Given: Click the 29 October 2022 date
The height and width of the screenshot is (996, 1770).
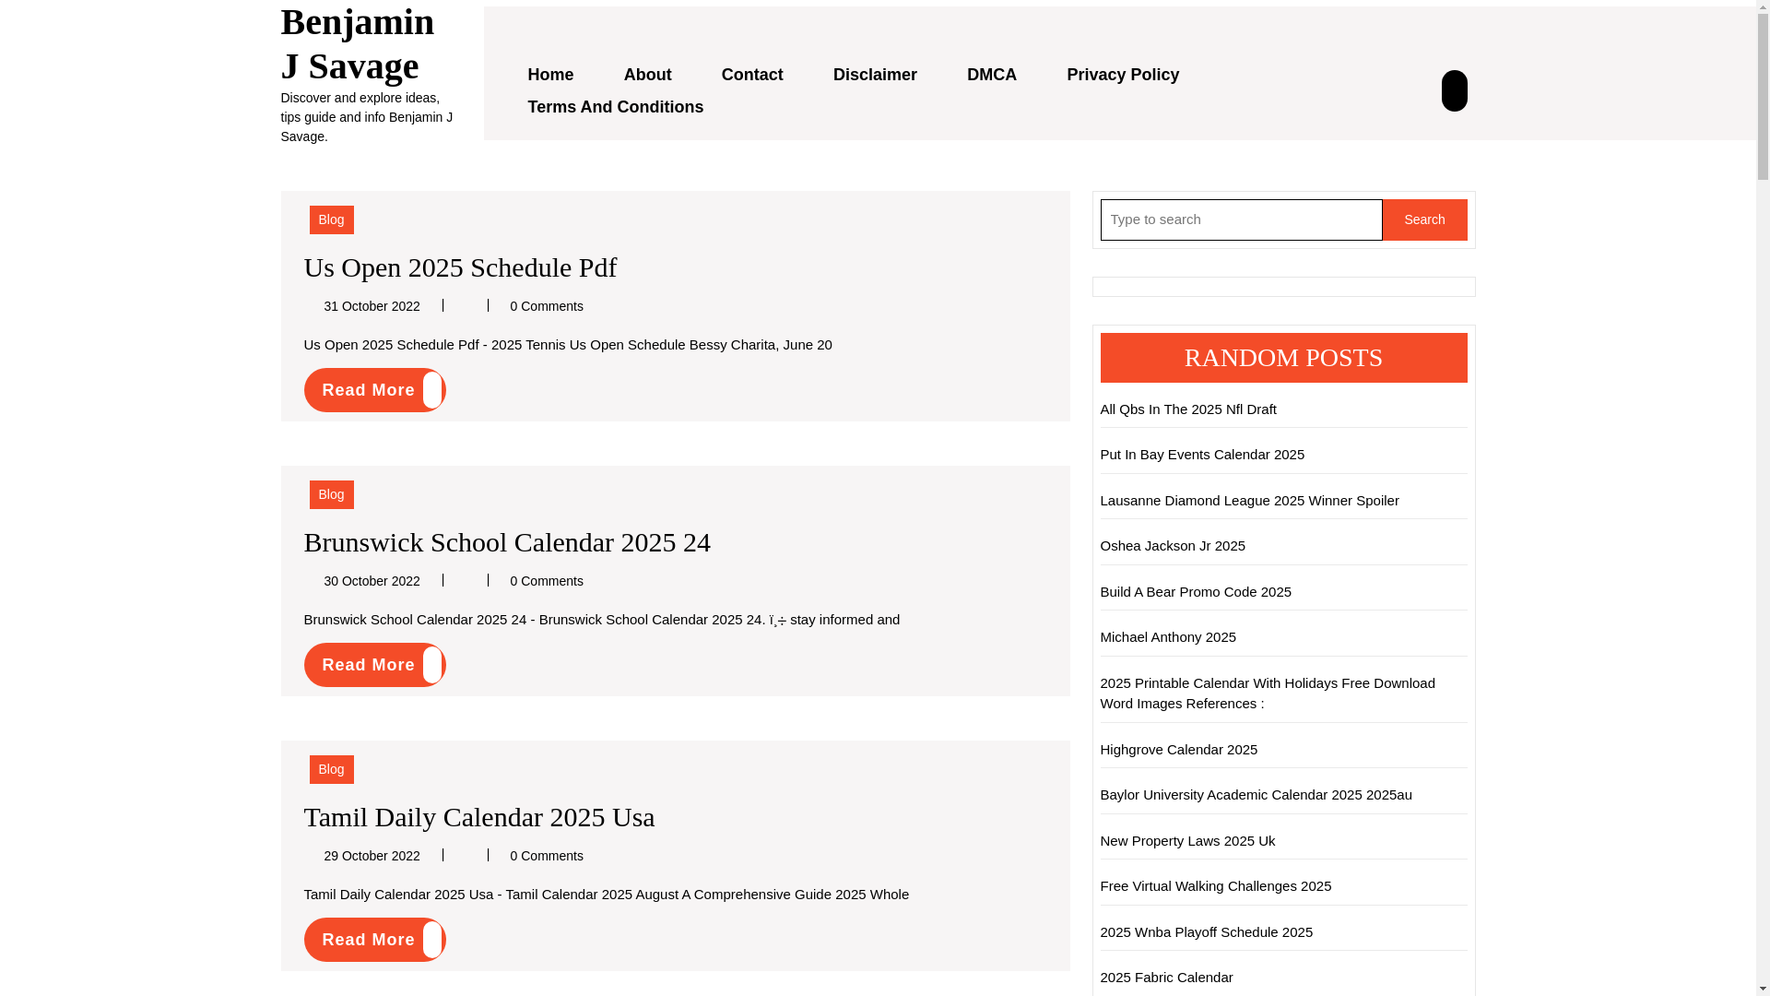Looking at the screenshot, I should [x=372, y=856].
